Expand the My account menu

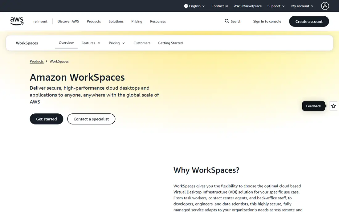tap(302, 6)
